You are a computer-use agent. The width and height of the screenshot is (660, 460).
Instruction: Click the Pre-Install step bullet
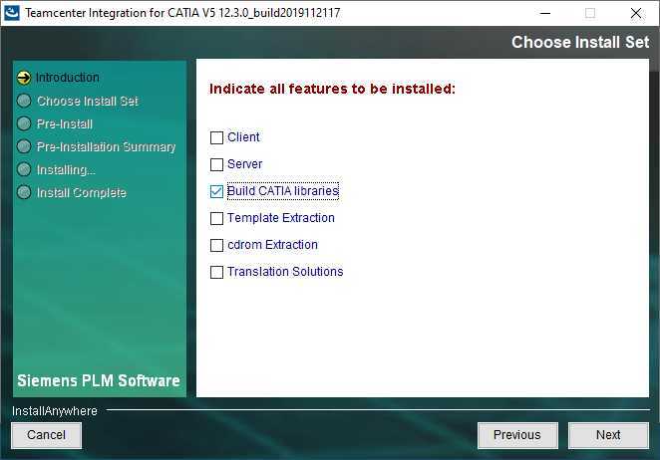(x=24, y=123)
